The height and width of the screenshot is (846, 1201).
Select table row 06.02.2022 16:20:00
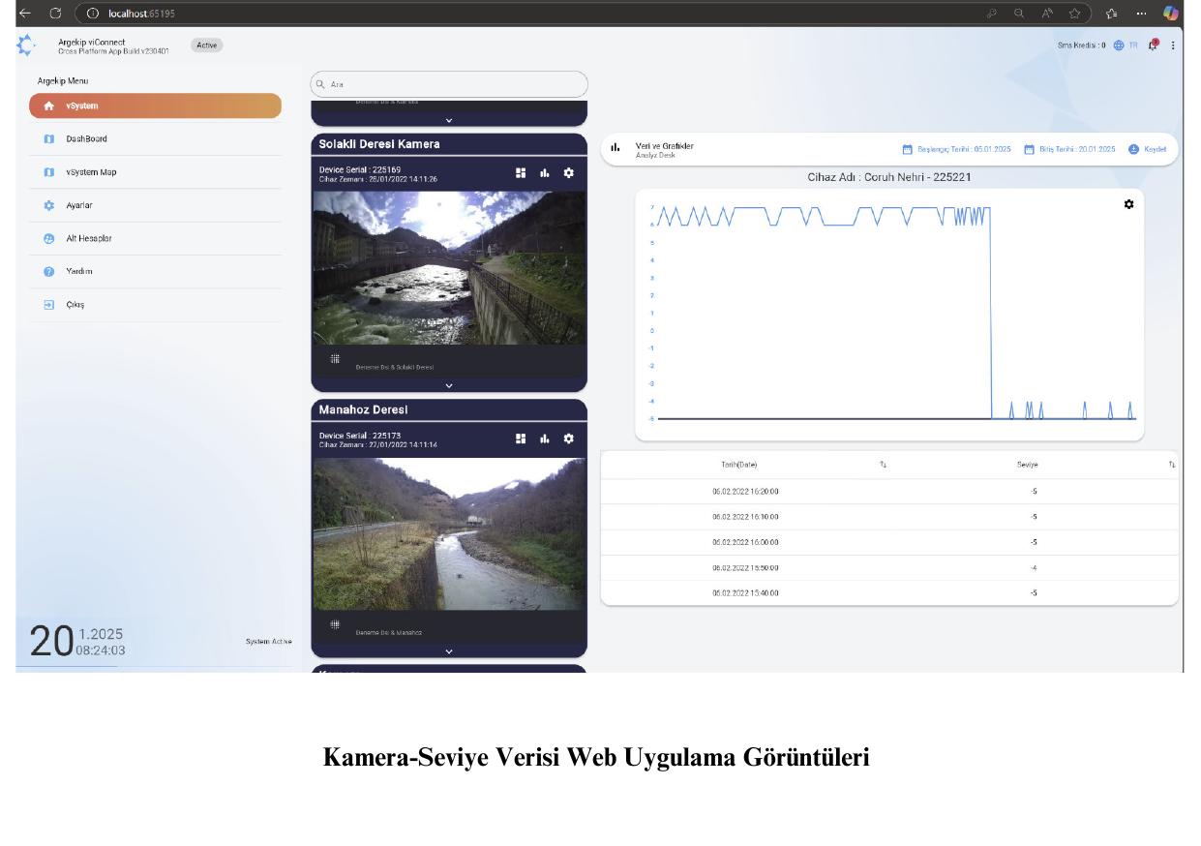tap(889, 492)
